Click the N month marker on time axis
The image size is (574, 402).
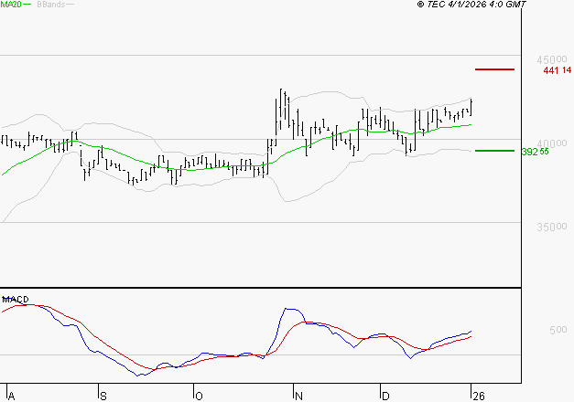click(x=298, y=397)
